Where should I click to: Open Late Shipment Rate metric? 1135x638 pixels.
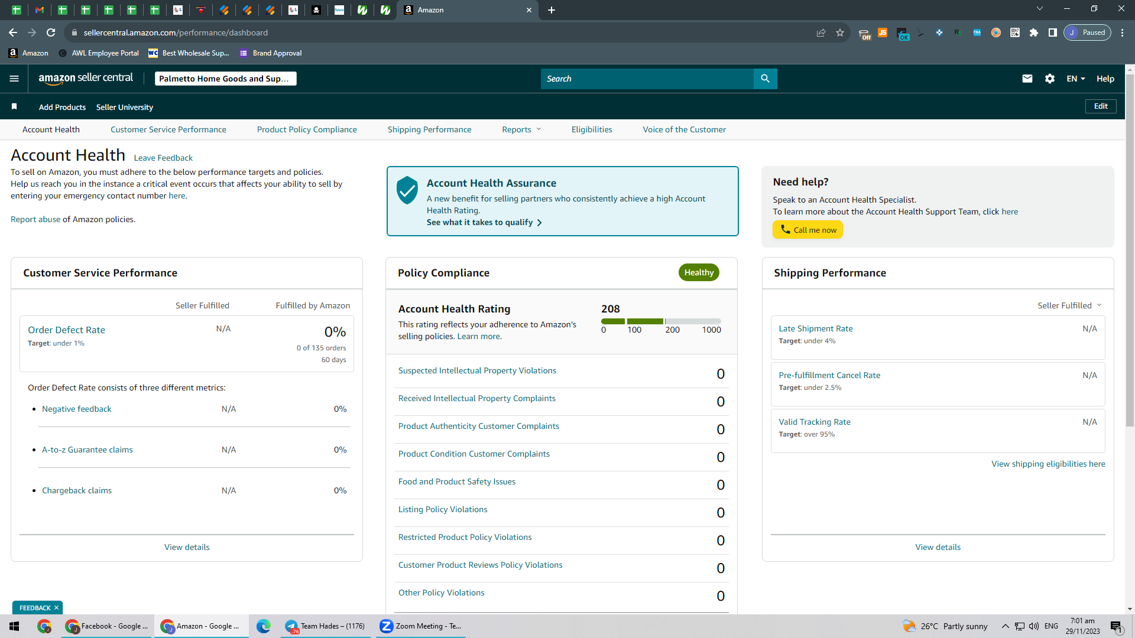tap(816, 329)
